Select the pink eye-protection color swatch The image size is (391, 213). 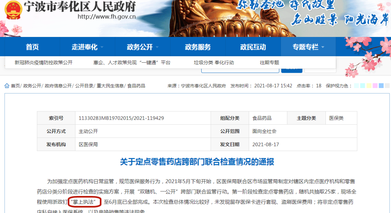tap(375, 85)
